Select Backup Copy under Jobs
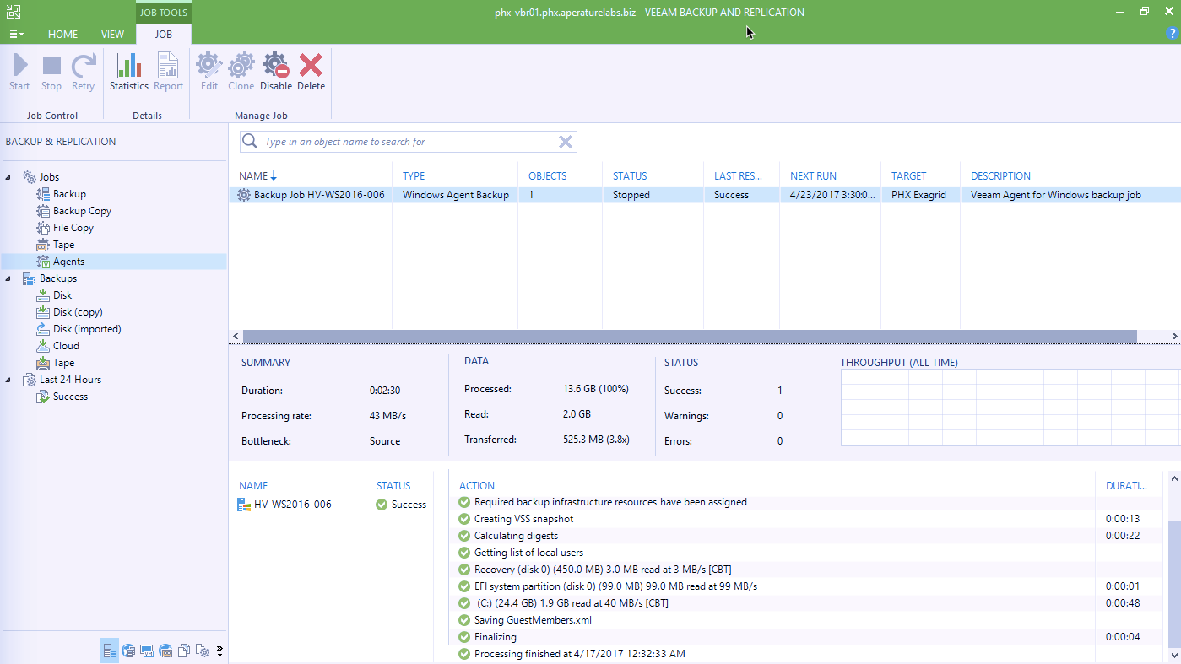 82,211
